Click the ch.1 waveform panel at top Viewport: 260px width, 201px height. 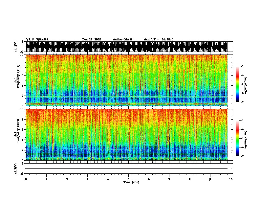(x=128, y=47)
